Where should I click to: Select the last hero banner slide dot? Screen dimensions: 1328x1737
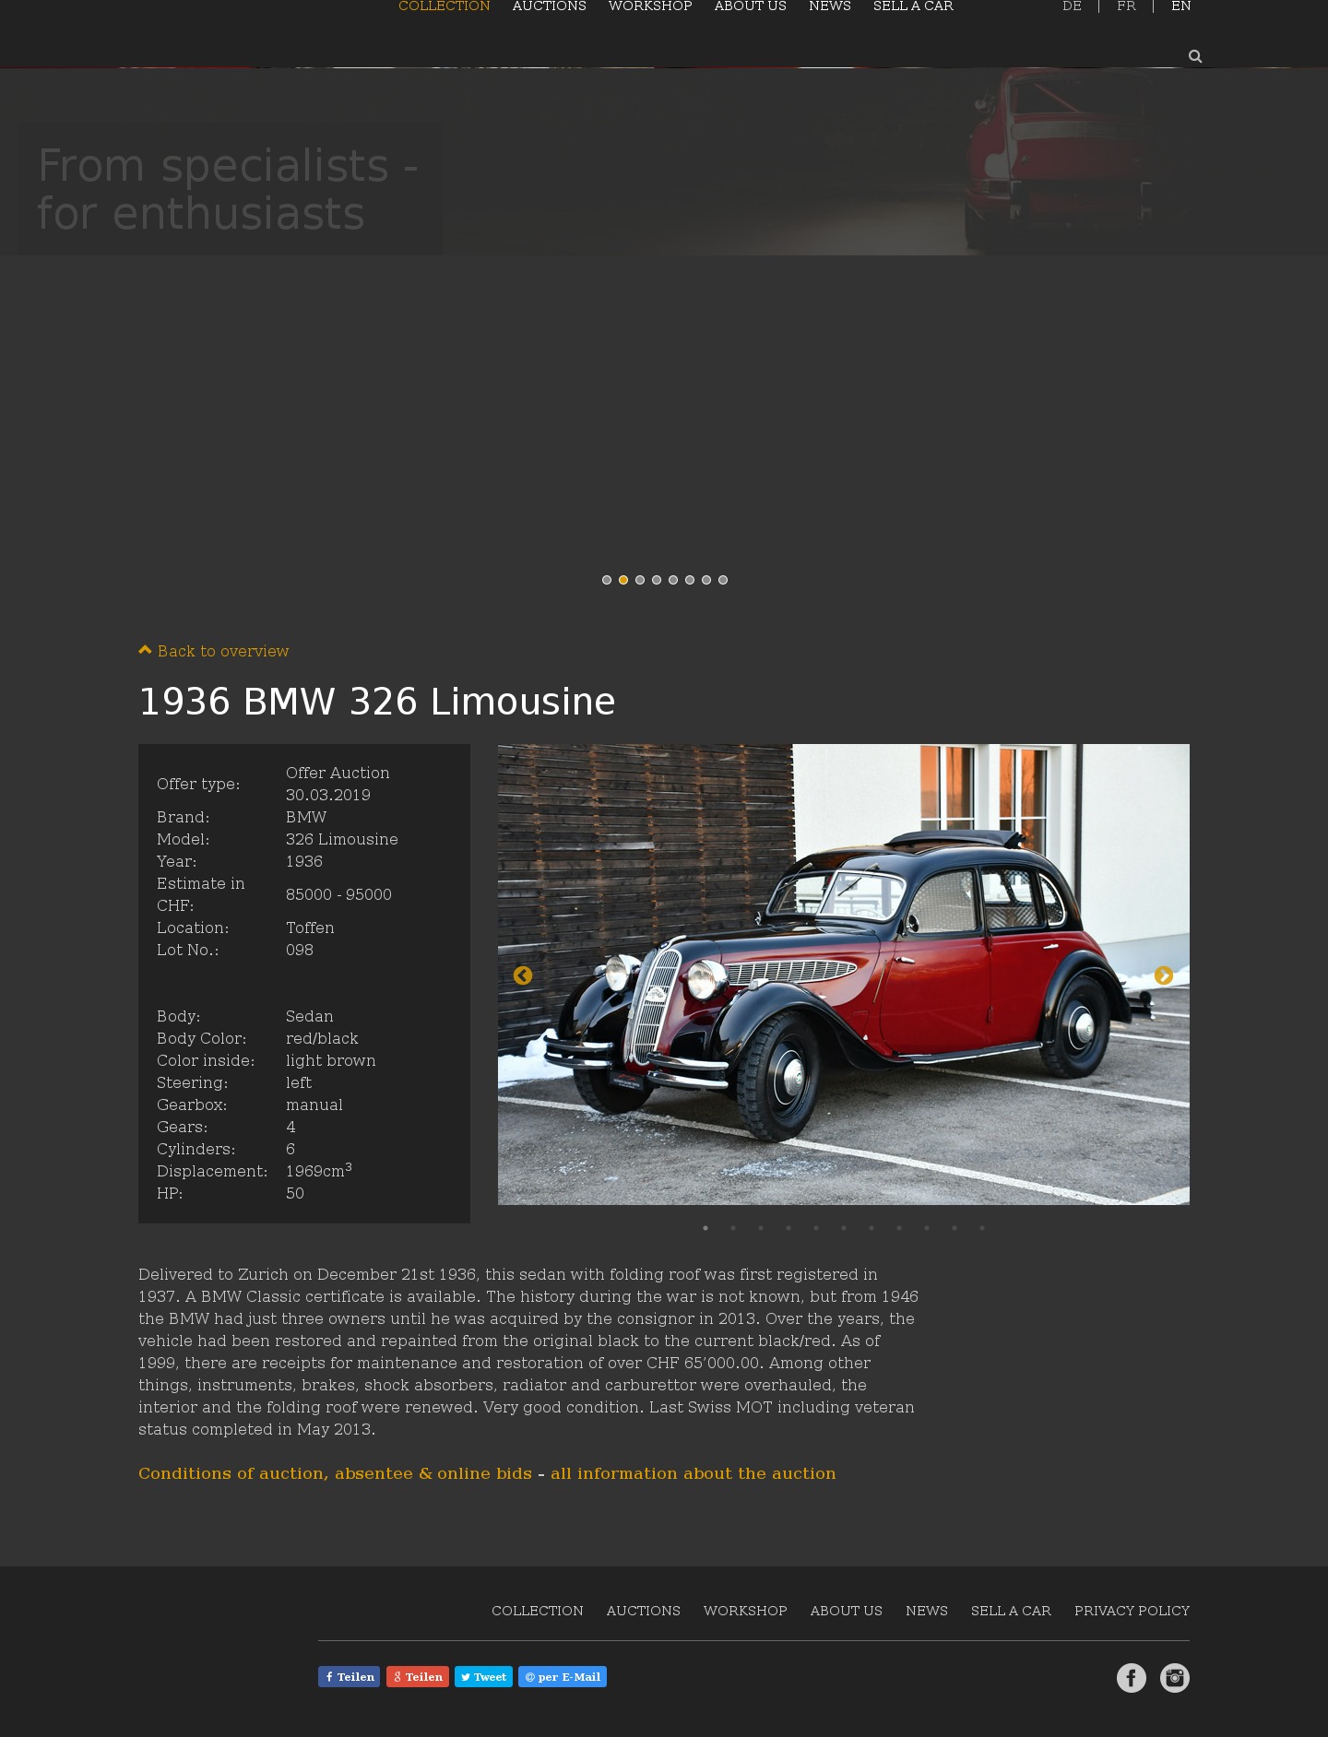coord(723,580)
